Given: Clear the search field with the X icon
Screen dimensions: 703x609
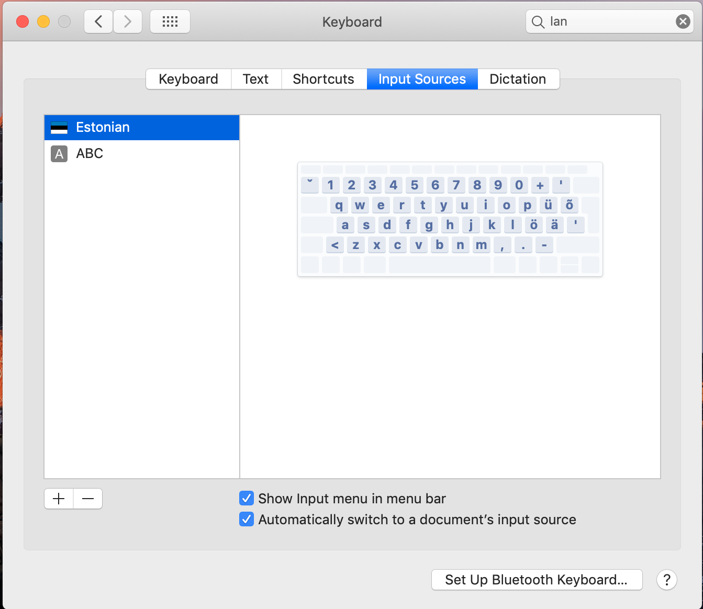Looking at the screenshot, I should click(683, 21).
